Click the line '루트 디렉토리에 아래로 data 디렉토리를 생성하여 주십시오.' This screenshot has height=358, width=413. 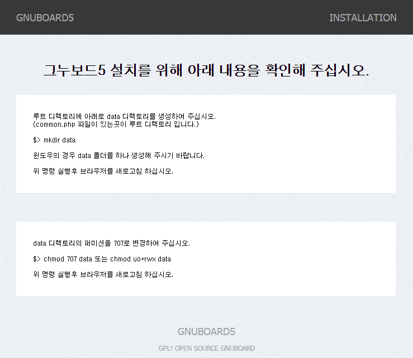[124, 116]
